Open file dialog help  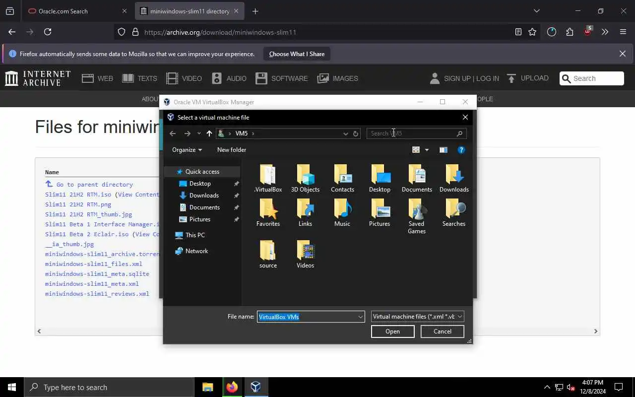[x=461, y=150]
